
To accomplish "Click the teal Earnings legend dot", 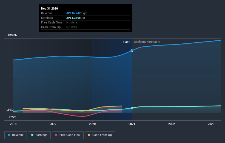I will pyautogui.click(x=32, y=135).
